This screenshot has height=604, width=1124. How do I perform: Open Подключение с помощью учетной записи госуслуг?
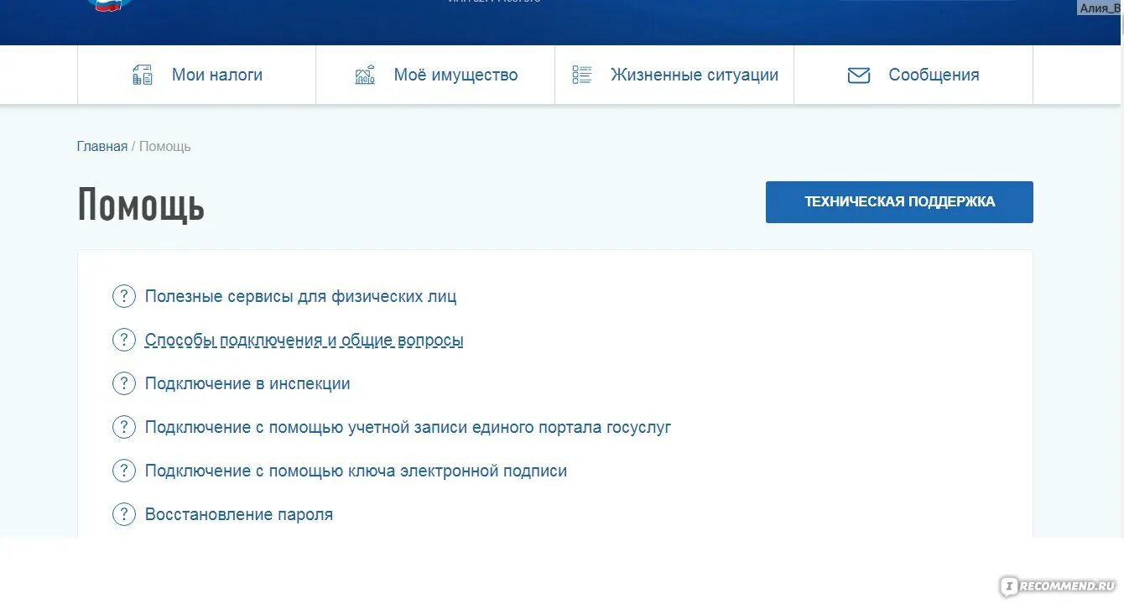point(408,427)
